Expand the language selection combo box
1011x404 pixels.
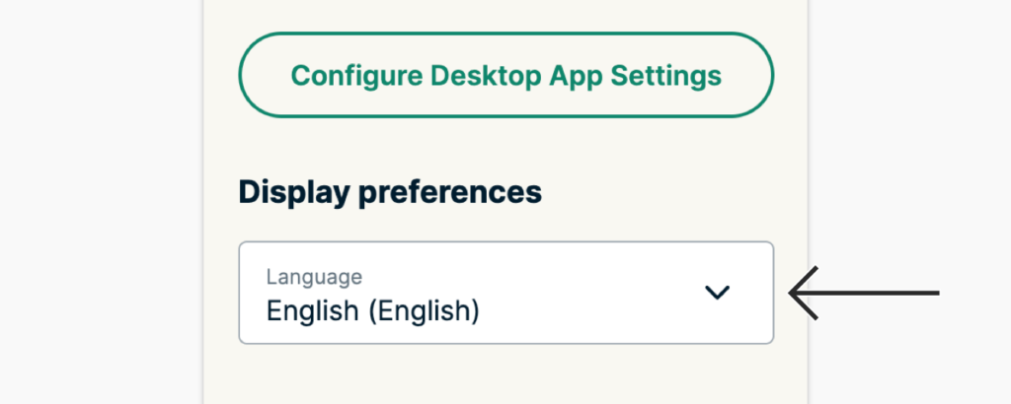tap(505, 294)
